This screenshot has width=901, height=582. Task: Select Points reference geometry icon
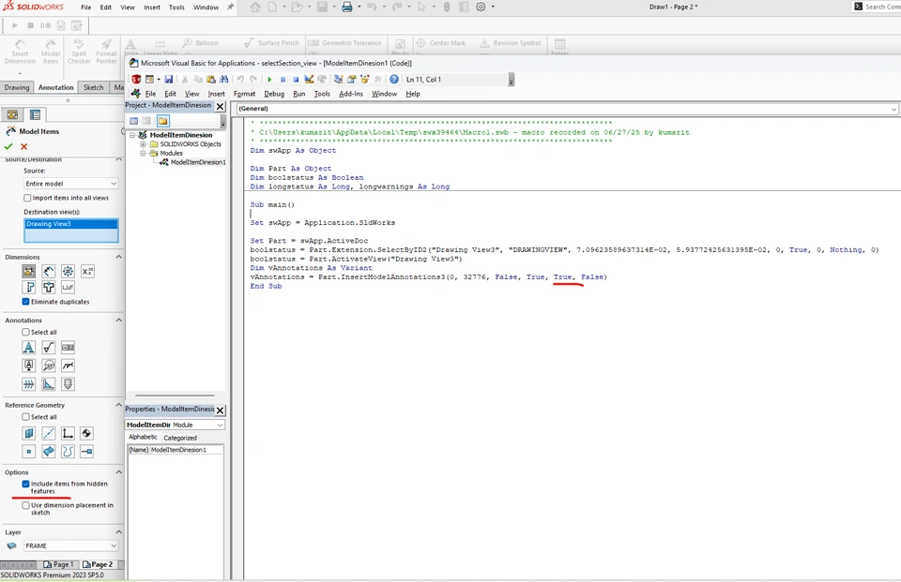29,452
